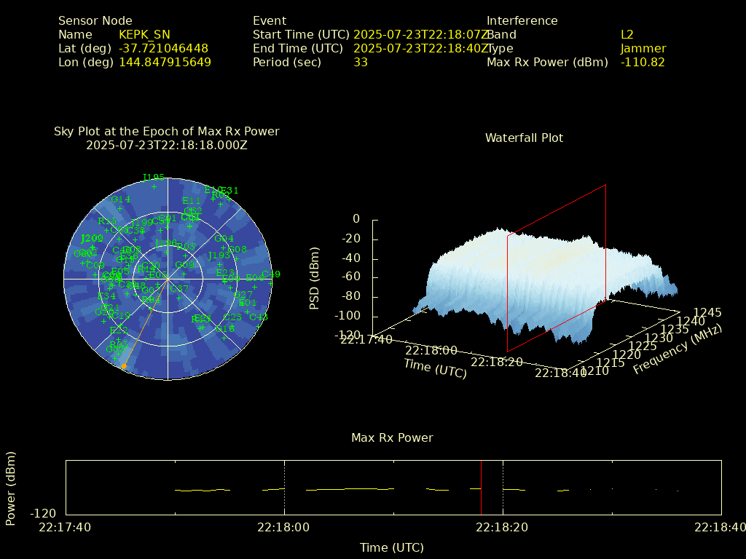Click the latitude value -37.721046448
The image size is (746, 559).
163,49
